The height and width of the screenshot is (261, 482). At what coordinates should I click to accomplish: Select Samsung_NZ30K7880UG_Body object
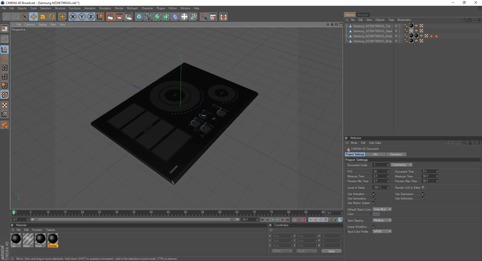coord(372,41)
